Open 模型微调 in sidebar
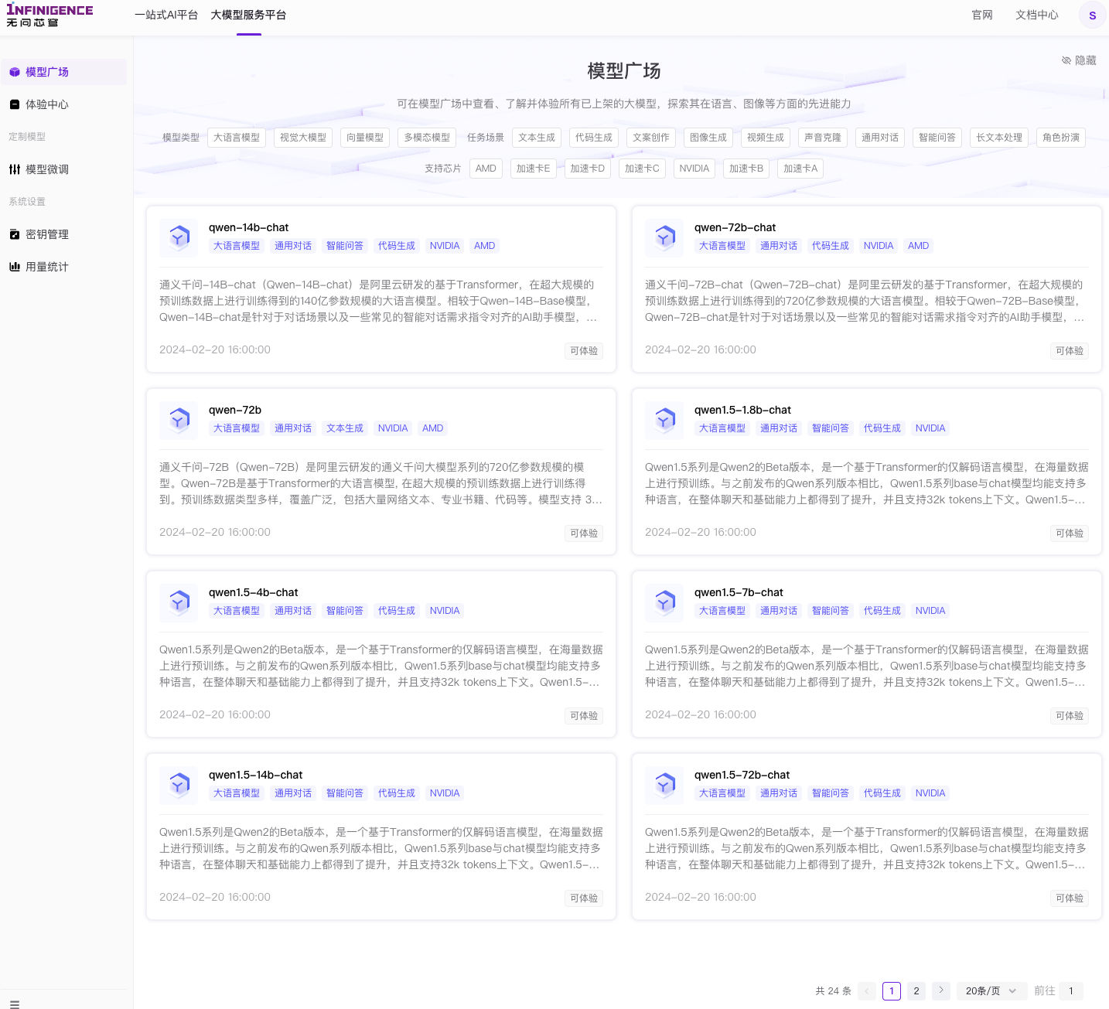The height and width of the screenshot is (1009, 1109). coord(63,169)
